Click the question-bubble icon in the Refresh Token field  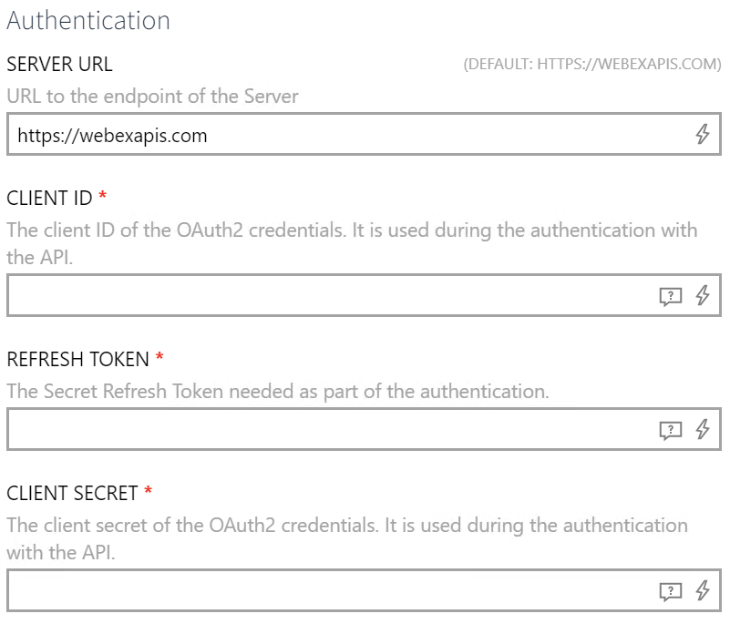[x=672, y=428]
